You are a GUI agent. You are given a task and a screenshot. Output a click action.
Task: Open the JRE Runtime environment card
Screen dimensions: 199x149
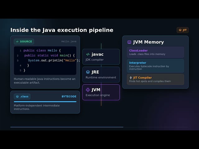[x=101, y=74]
